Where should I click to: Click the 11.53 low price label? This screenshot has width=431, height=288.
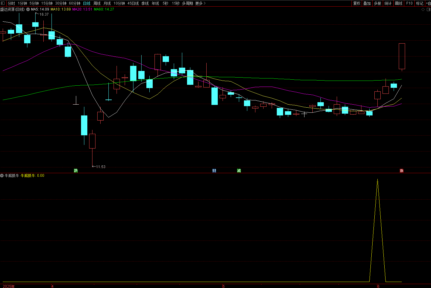click(101, 167)
